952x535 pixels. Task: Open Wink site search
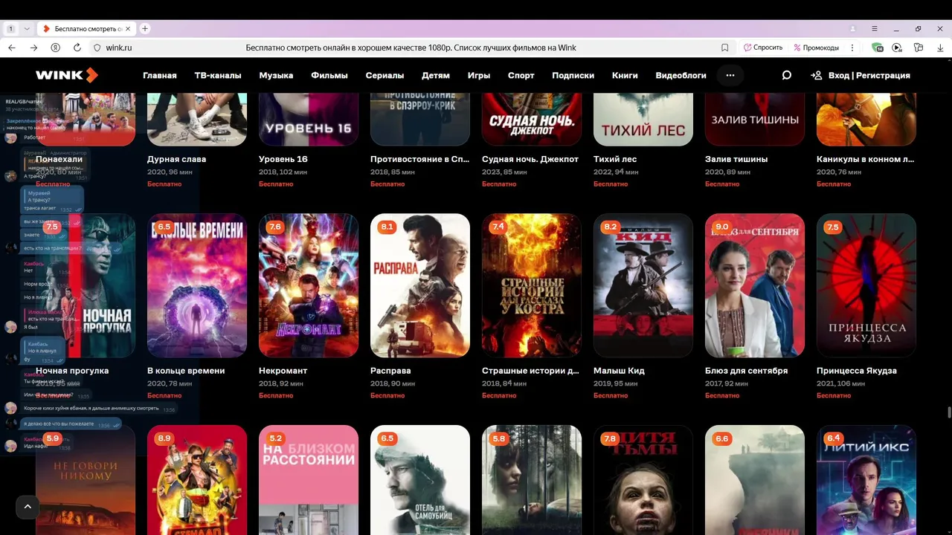tap(786, 75)
